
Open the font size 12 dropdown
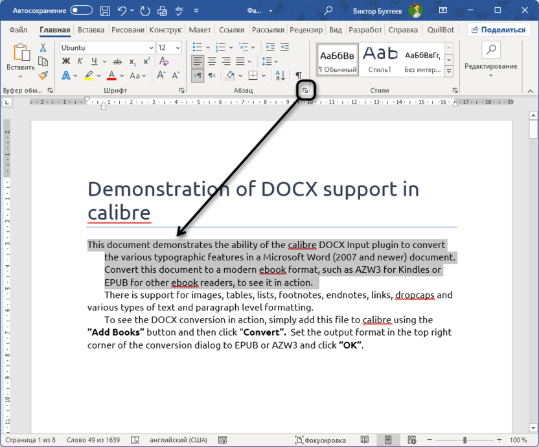coord(178,48)
